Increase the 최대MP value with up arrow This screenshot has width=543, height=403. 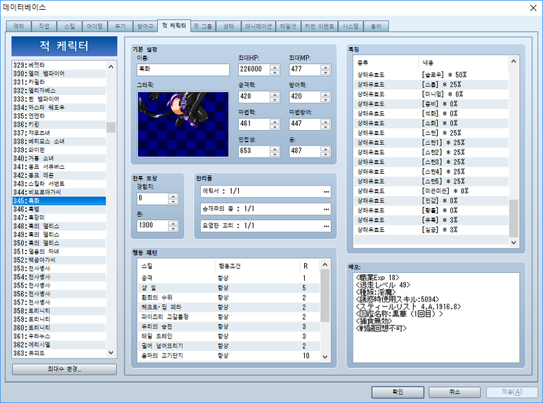pos(325,67)
